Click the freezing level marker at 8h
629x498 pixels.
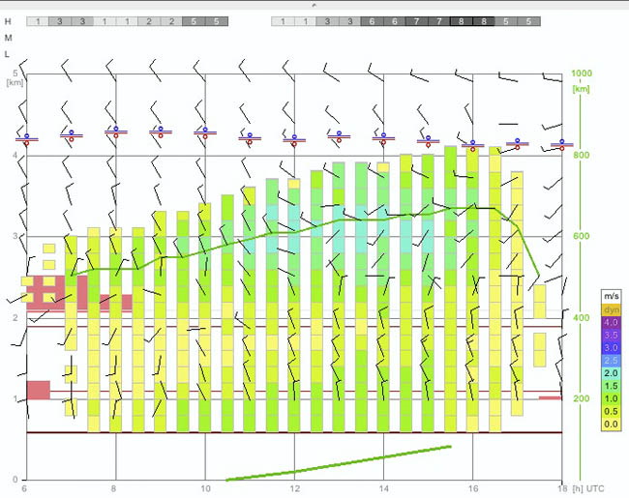click(116, 132)
